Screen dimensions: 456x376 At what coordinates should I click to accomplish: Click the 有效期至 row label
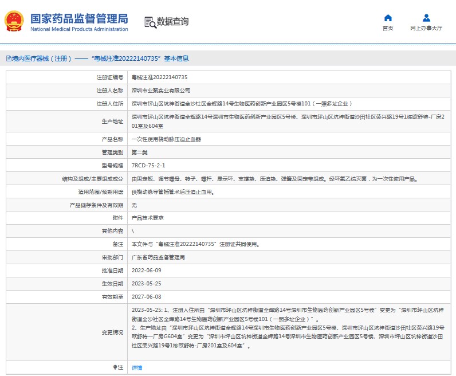pos(112,296)
